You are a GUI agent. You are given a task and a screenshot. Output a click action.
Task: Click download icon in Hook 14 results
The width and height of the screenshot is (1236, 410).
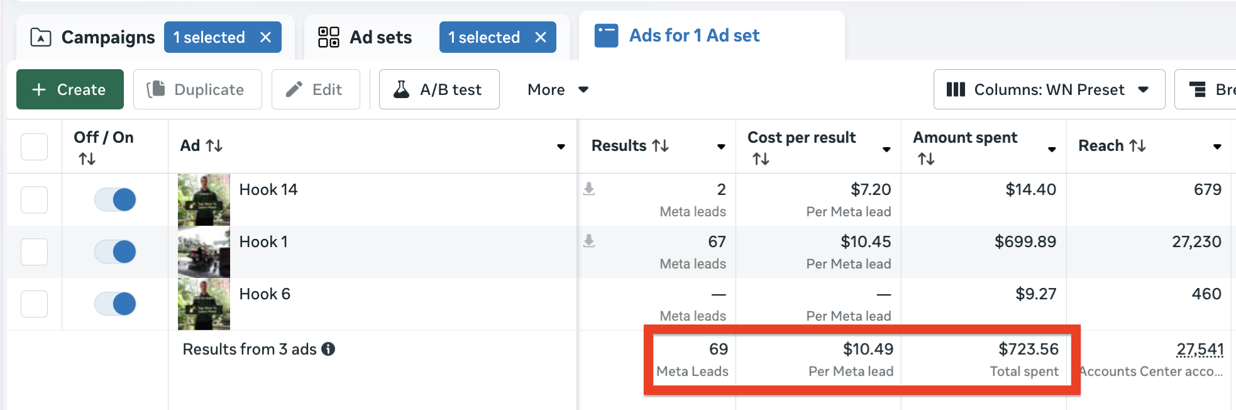pos(589,189)
